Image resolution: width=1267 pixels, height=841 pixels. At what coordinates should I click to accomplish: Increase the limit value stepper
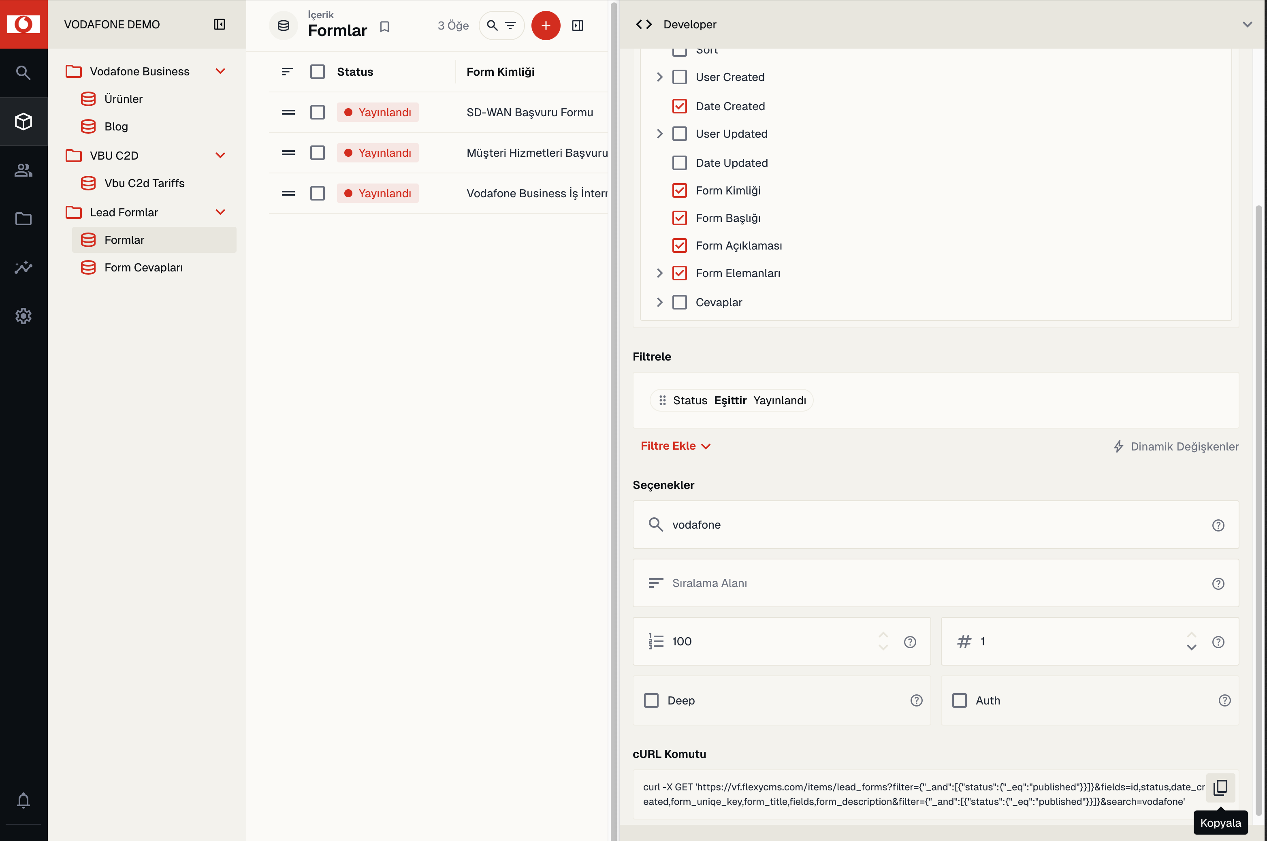[x=883, y=634]
